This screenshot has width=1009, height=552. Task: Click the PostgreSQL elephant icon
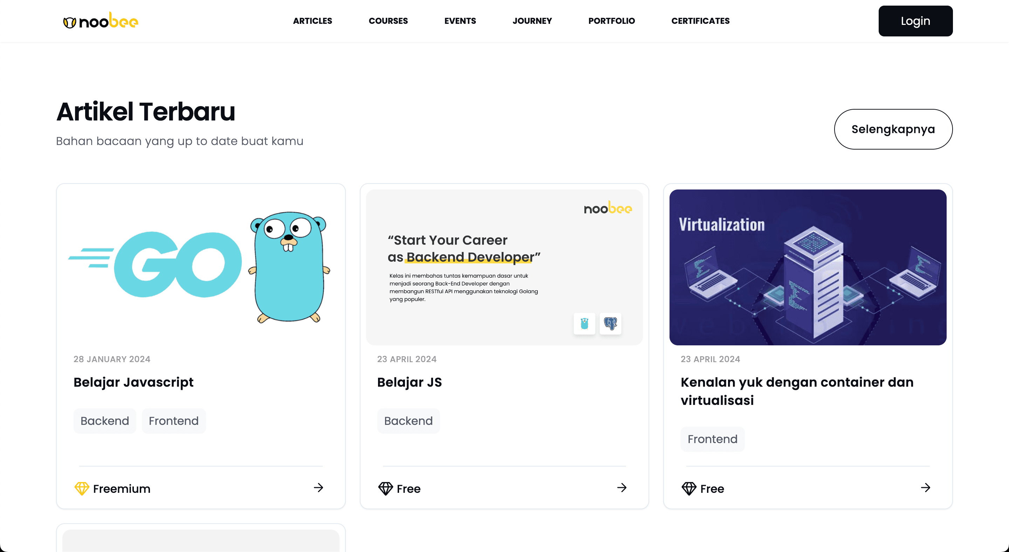coord(610,323)
